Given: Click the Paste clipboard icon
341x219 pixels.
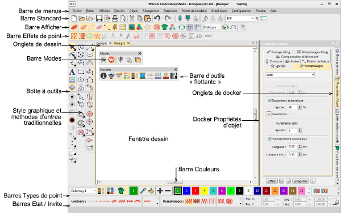Looking at the screenshot, I should (x=148, y=19).
